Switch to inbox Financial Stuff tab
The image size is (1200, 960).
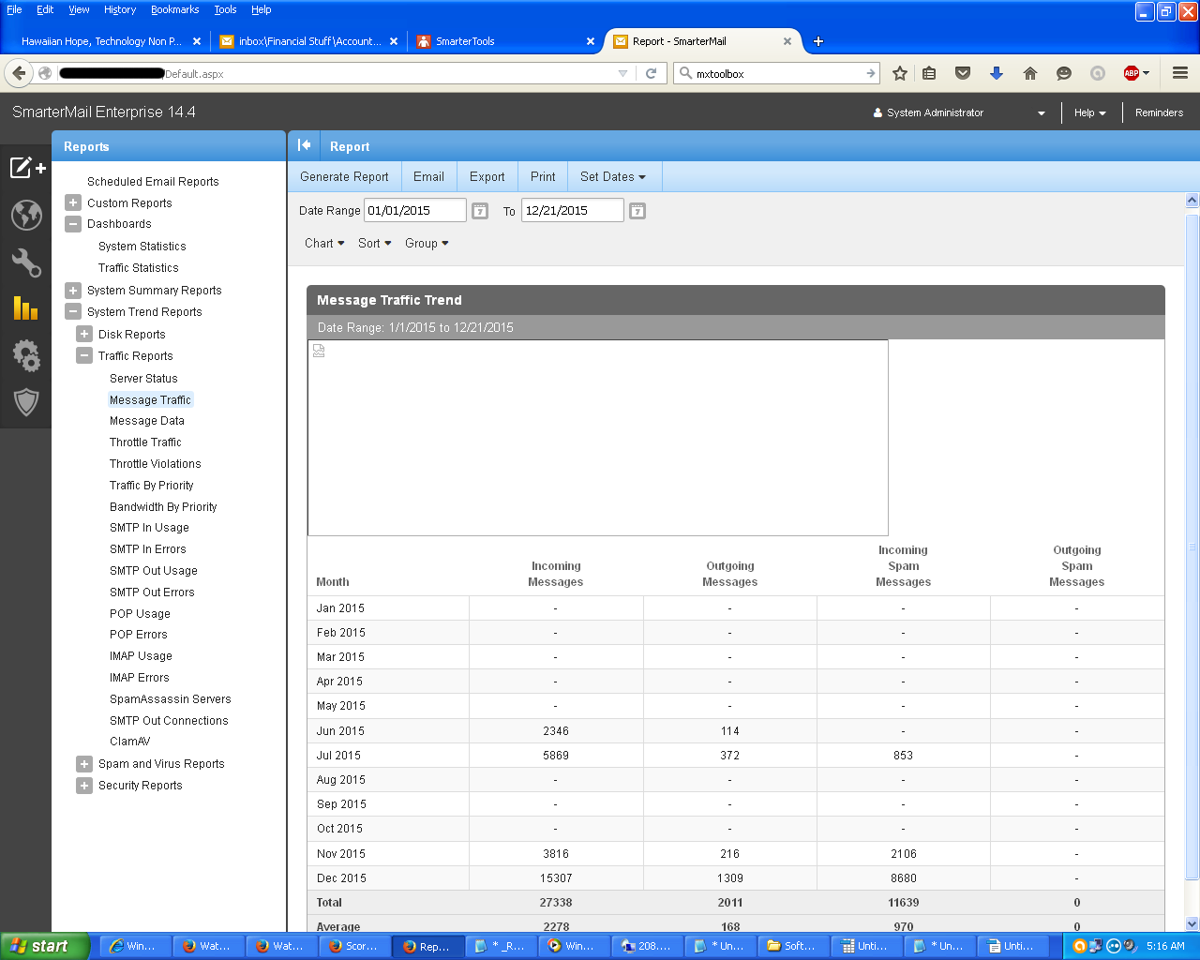click(x=309, y=41)
